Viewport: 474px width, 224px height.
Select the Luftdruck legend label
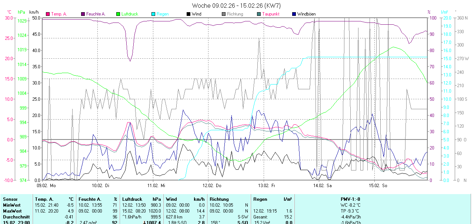pyautogui.click(x=130, y=14)
